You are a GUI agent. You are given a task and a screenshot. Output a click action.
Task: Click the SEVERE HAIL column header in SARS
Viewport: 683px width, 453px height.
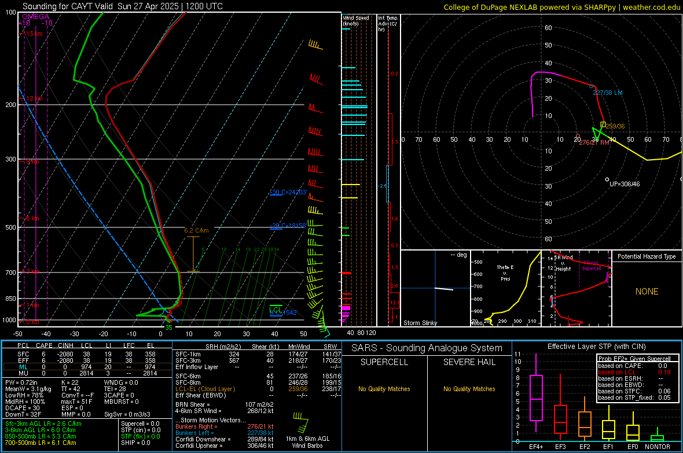[x=469, y=362]
